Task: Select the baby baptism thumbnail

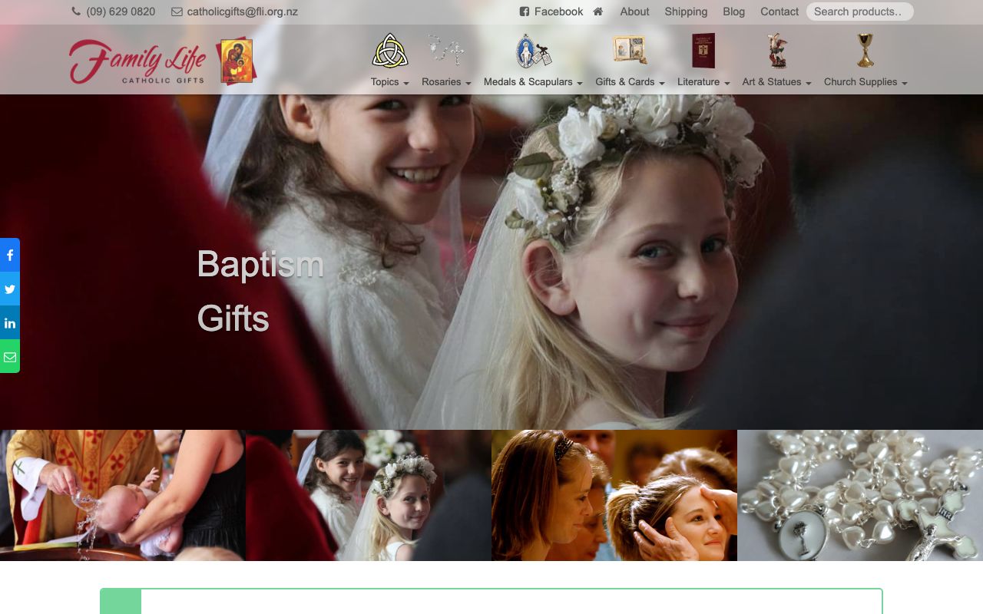Action: pyautogui.click(x=123, y=495)
